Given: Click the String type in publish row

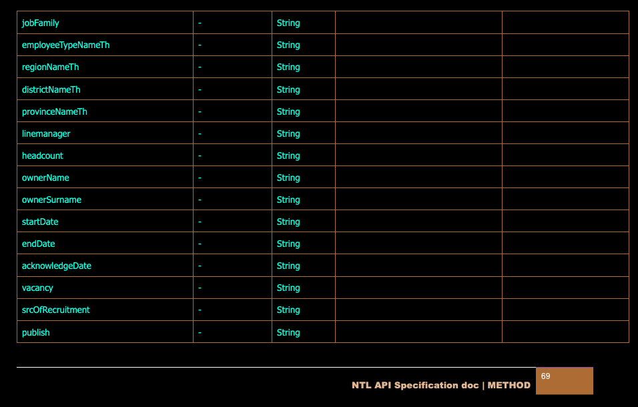Looking at the screenshot, I should pyautogui.click(x=288, y=332).
